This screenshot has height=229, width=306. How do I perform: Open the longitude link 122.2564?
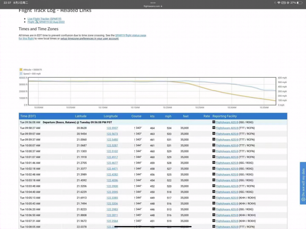tap(112, 221)
